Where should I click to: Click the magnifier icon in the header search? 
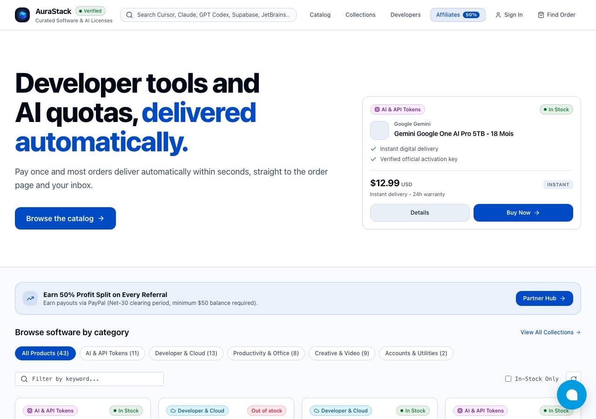point(129,15)
